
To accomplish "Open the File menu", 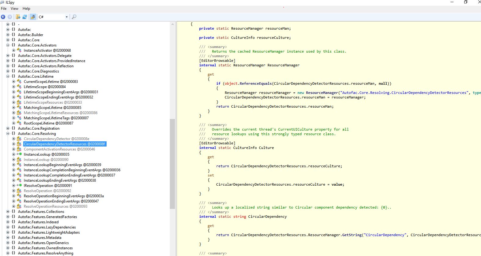I will click(x=4, y=9).
